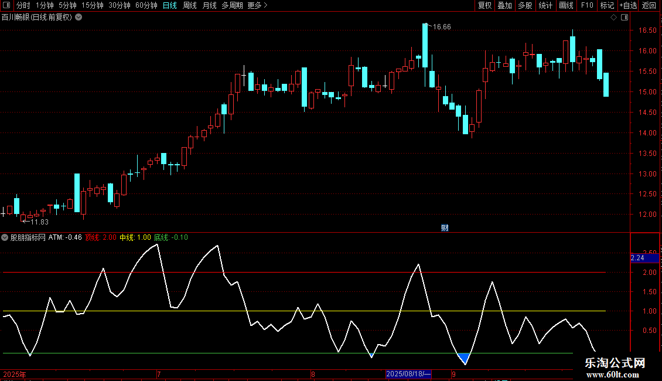Open the 多股 multi-stock view

(525, 5)
